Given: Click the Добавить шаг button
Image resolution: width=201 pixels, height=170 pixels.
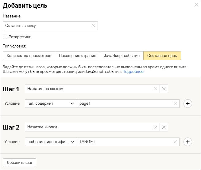Looking at the screenshot, I should coord(19,163).
